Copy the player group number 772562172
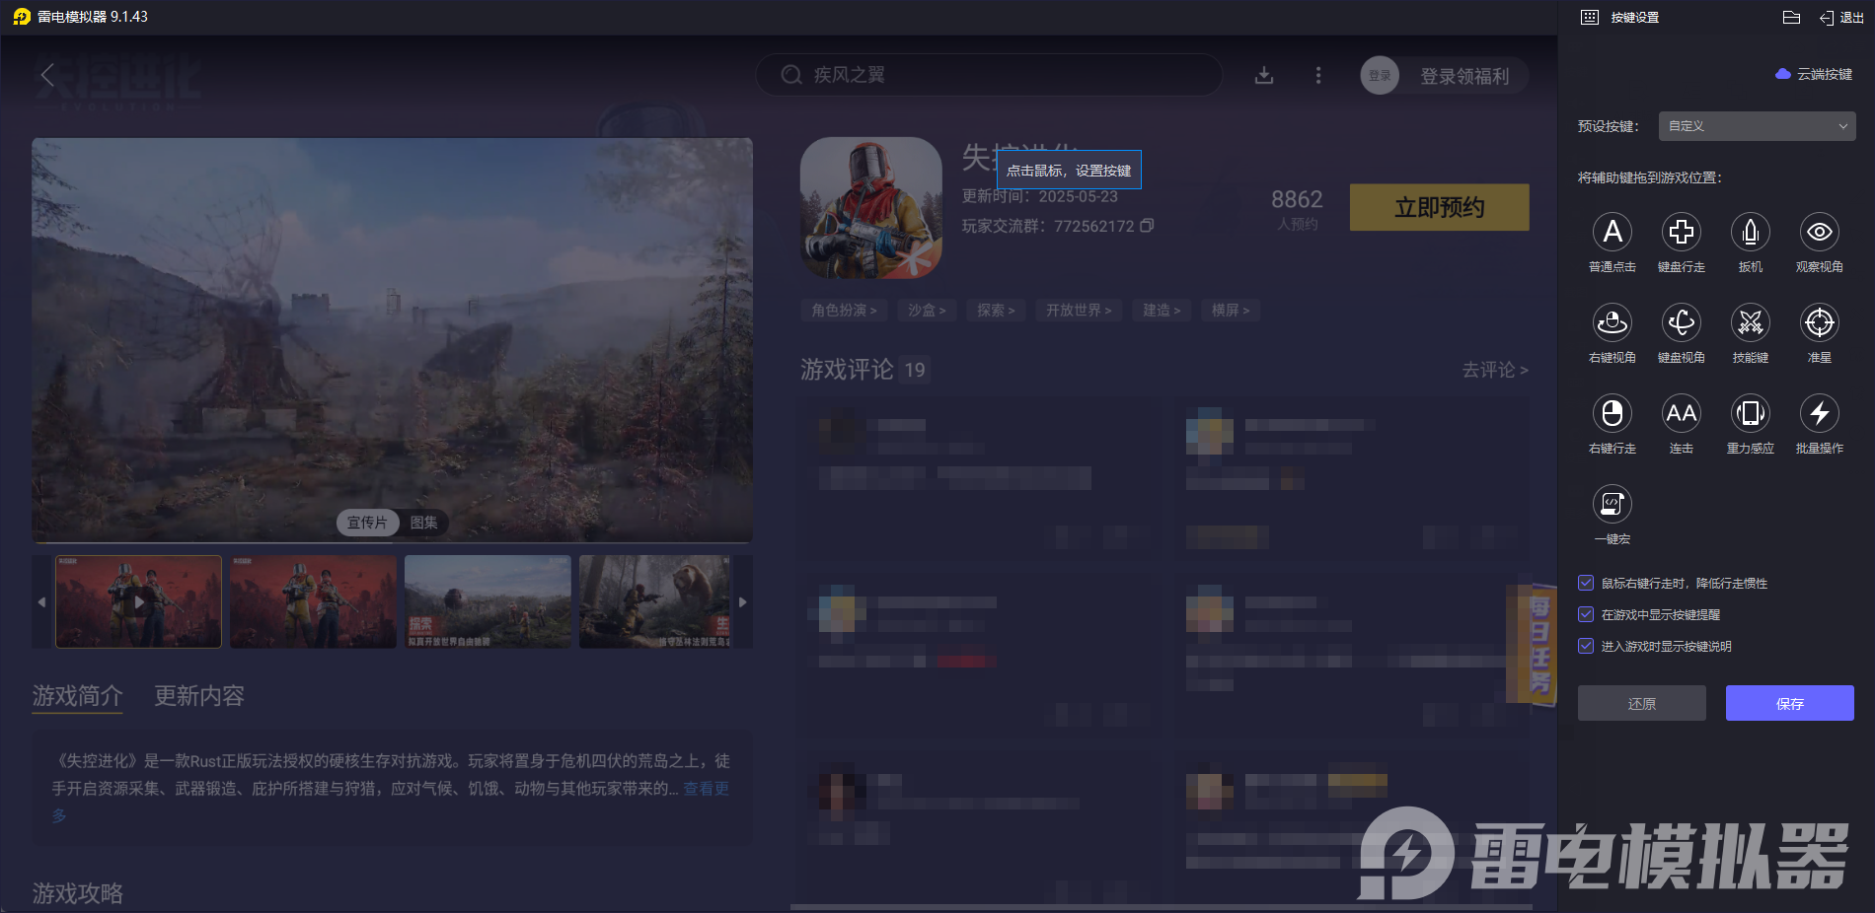Viewport: 1875px width, 913px height. (x=1147, y=226)
